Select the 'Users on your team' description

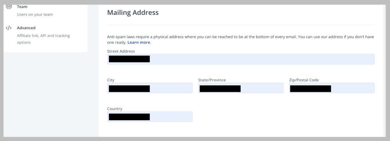(35, 14)
